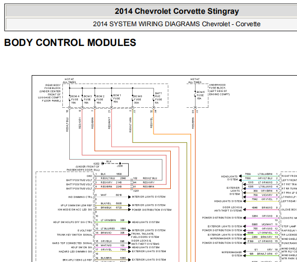Click the 'BLK/YEL' wire label on pin 7
The width and height of the screenshot is (297, 262).
click(106, 203)
